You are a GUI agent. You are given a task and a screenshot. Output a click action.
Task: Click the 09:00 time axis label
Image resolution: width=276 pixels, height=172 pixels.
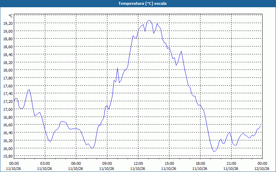pos(107,164)
